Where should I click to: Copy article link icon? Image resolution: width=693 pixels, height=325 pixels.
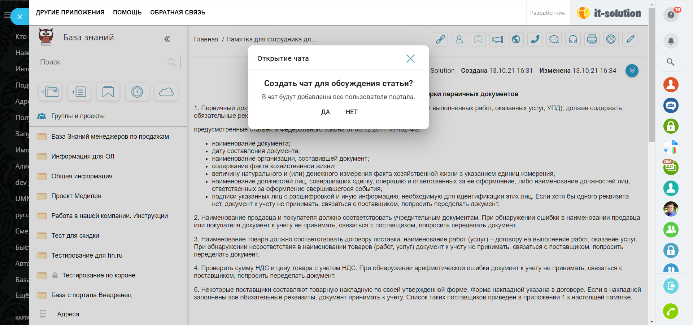click(x=440, y=39)
